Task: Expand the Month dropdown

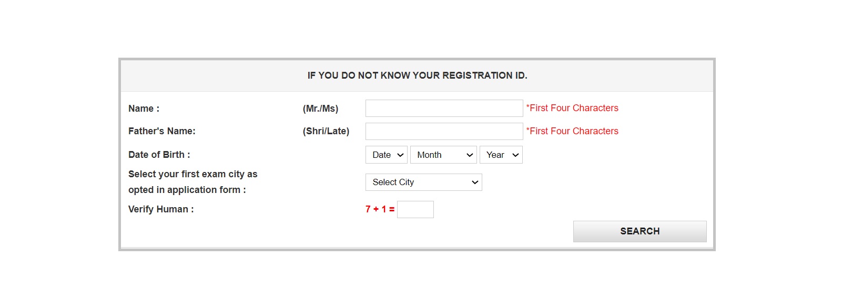Action: click(x=443, y=155)
